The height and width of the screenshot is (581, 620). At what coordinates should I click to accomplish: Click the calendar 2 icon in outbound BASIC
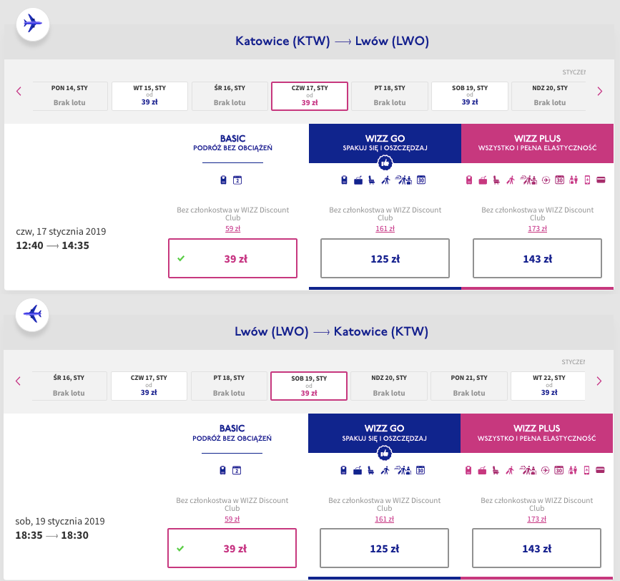click(237, 180)
